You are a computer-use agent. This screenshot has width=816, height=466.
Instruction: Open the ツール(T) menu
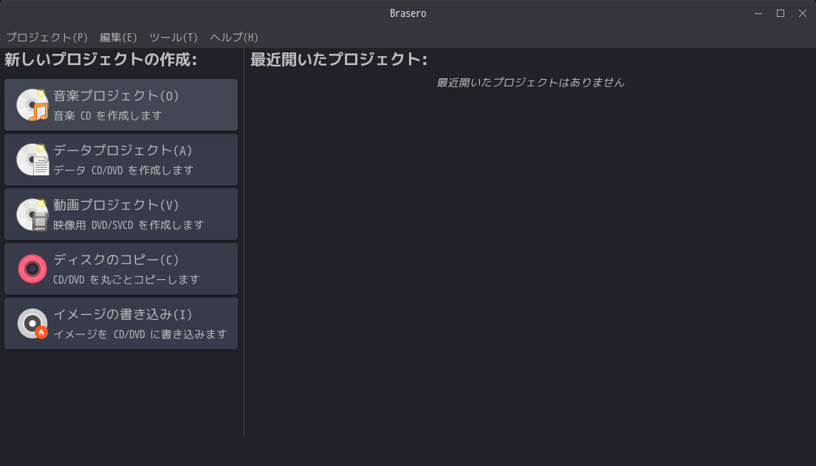click(x=174, y=38)
